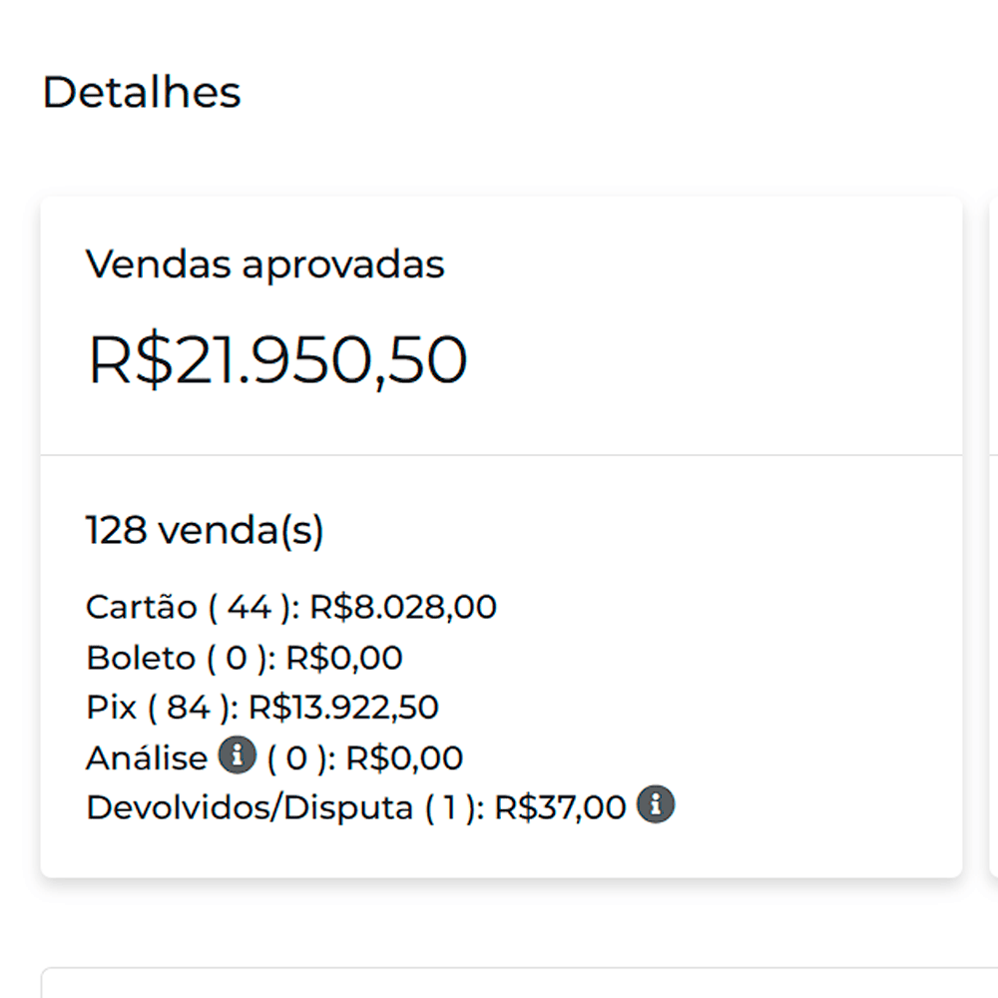
Task: Click the horizontal divider in Vendas aprovadas card
Action: [x=501, y=455]
